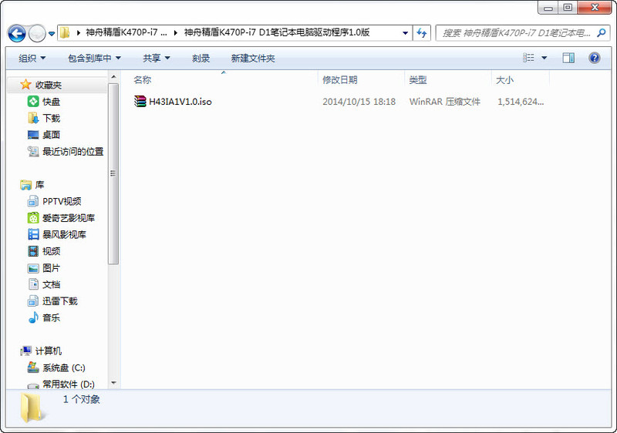The width and height of the screenshot is (617, 433).
Task: Close the Explorer window
Action: coord(595,8)
